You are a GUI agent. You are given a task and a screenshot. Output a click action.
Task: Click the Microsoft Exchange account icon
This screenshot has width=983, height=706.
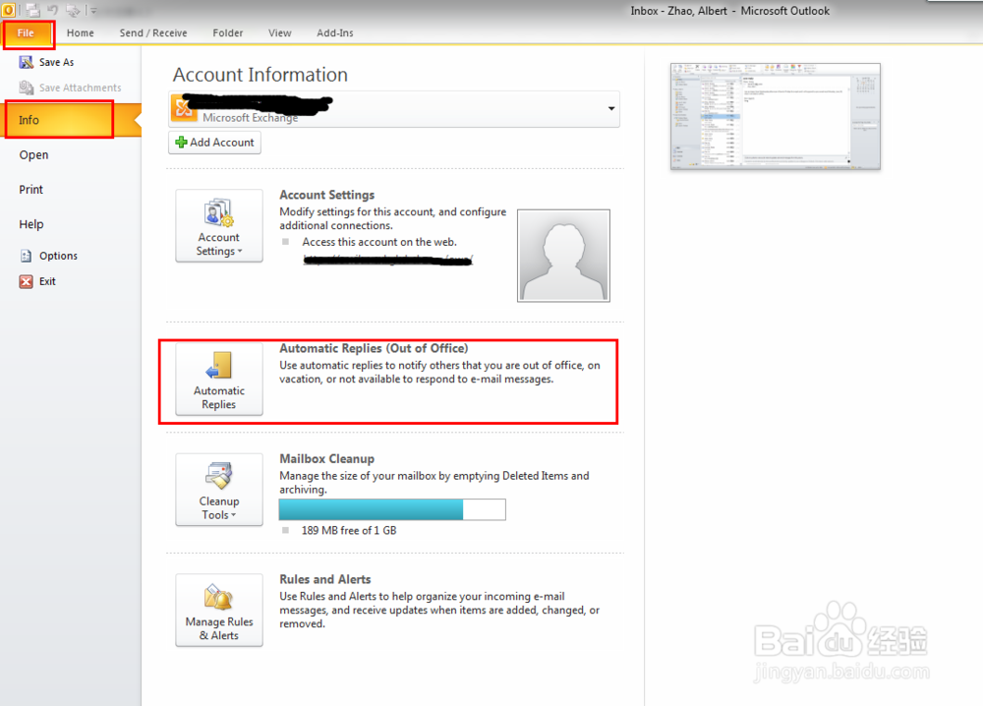point(184,108)
